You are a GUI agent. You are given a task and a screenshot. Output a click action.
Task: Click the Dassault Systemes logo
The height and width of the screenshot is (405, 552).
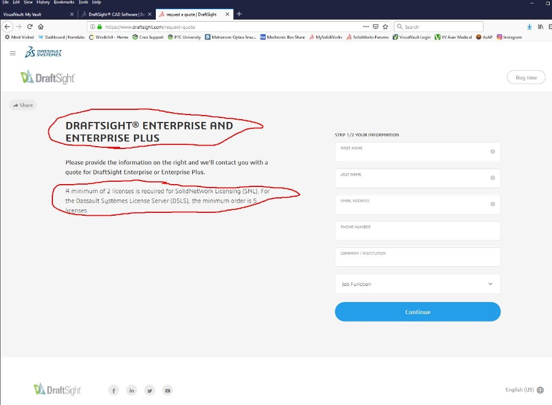tap(43, 52)
